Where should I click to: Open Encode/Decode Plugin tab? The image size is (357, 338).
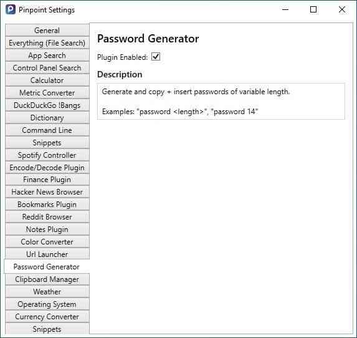click(47, 168)
